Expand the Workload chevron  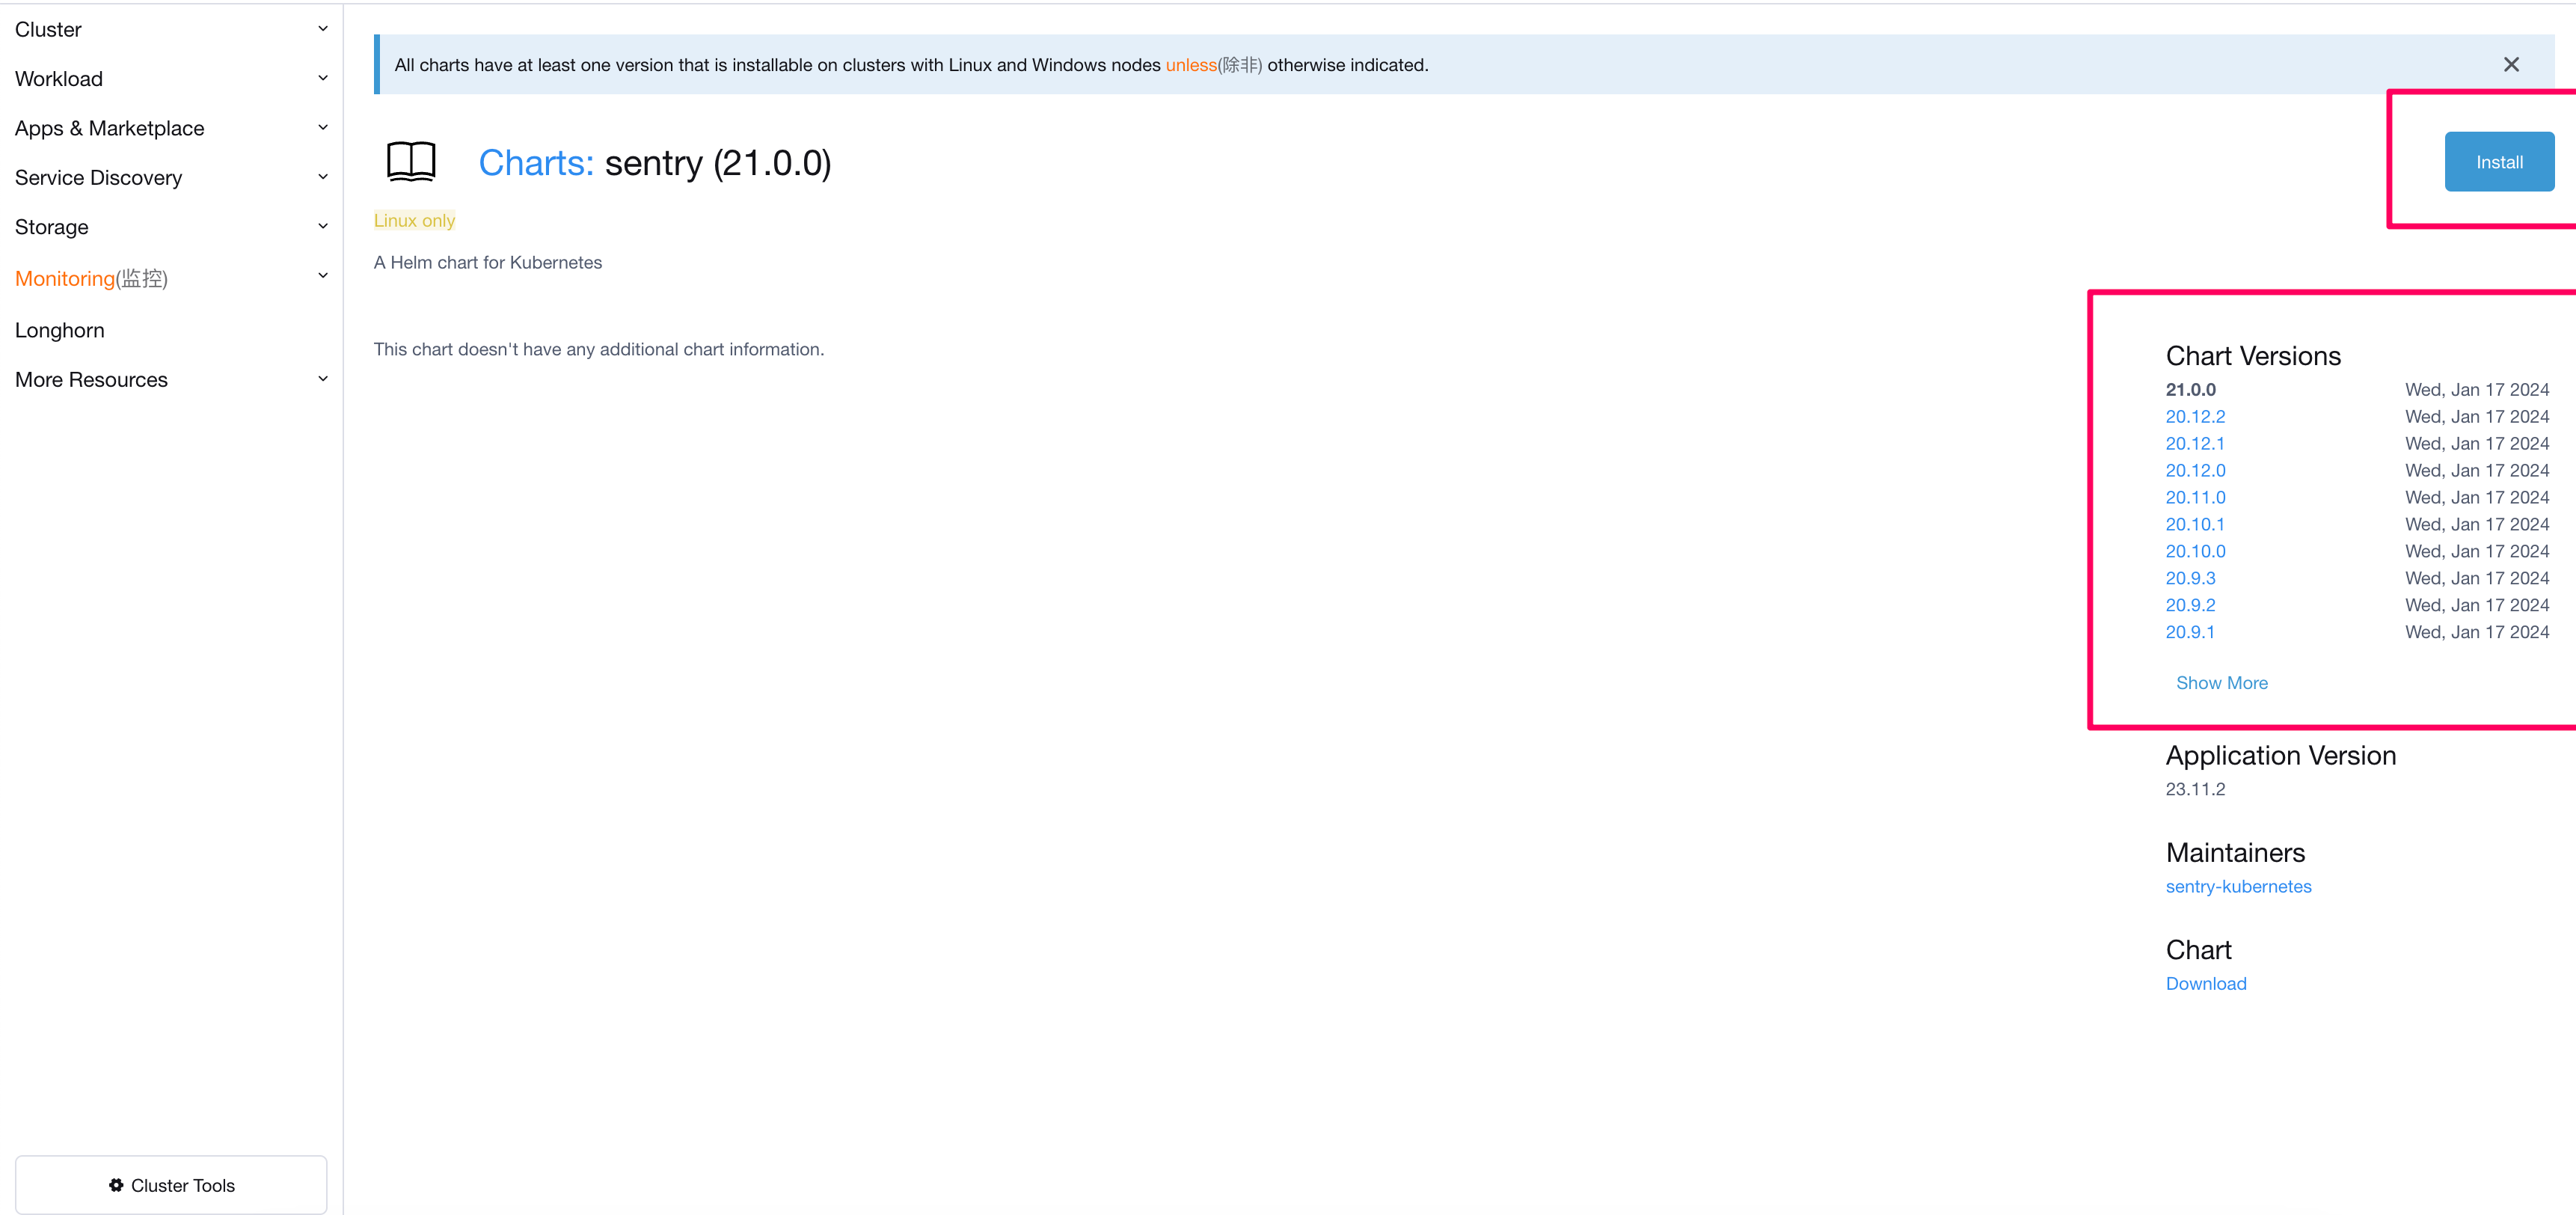[x=323, y=78]
